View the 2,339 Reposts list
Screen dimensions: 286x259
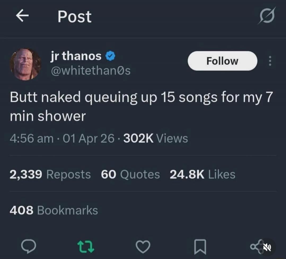pos(50,174)
